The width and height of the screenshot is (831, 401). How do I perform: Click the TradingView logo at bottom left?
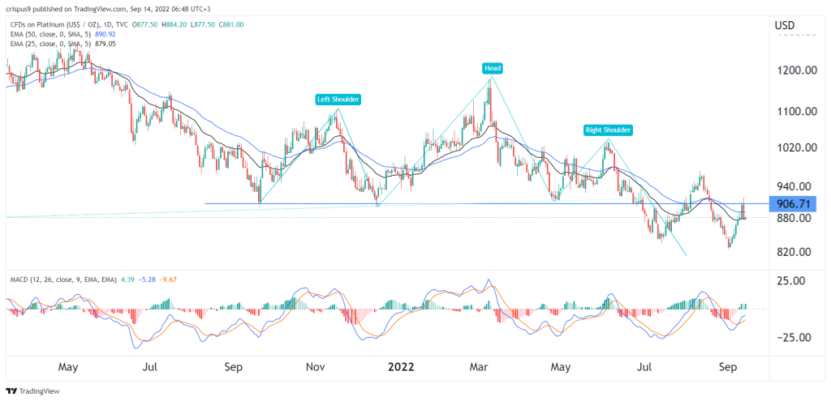[x=32, y=391]
